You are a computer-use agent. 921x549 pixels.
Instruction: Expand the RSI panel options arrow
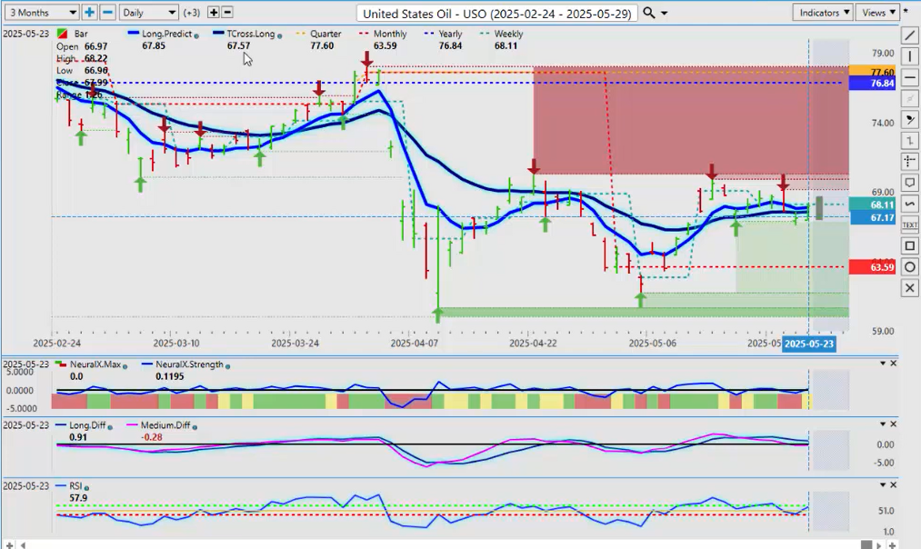(x=881, y=484)
